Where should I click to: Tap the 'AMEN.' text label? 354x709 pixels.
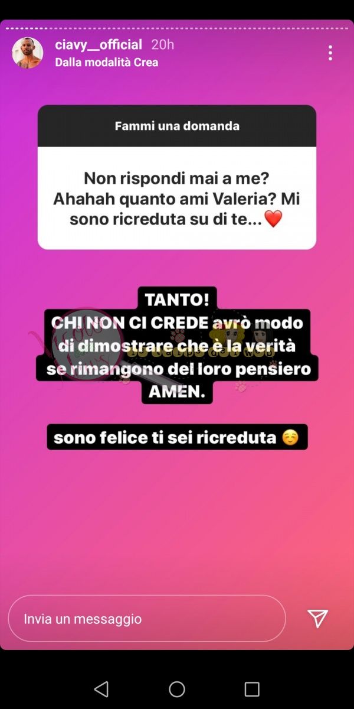(x=177, y=392)
